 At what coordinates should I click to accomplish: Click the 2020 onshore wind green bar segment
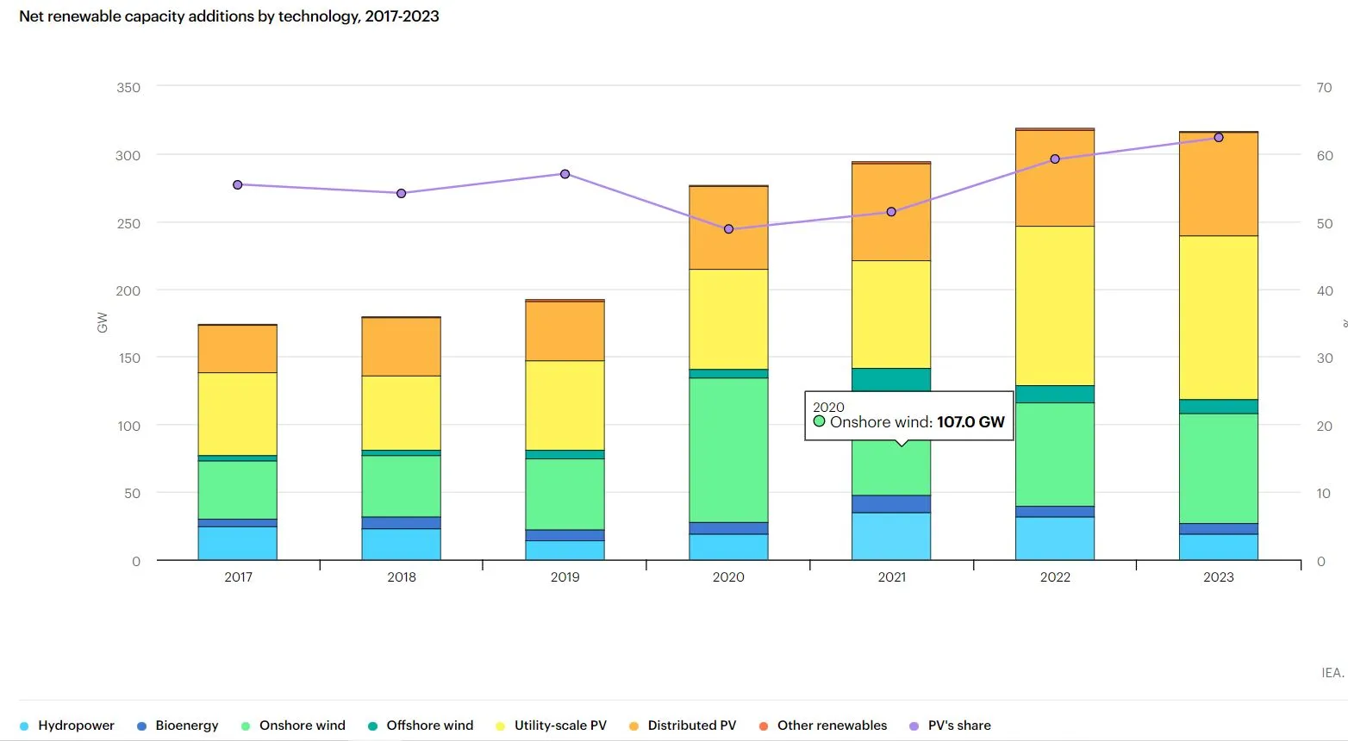[x=728, y=450]
